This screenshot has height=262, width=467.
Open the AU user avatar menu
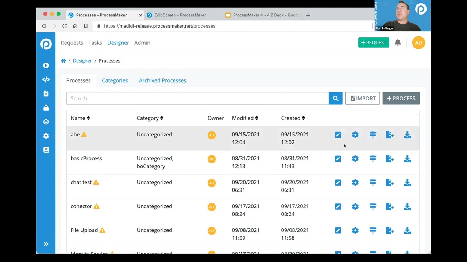pyautogui.click(x=418, y=43)
